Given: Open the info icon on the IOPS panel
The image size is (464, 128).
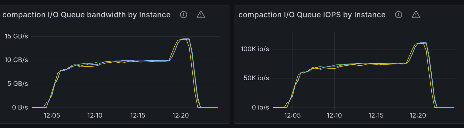Looking at the screenshot, I should pyautogui.click(x=398, y=15).
